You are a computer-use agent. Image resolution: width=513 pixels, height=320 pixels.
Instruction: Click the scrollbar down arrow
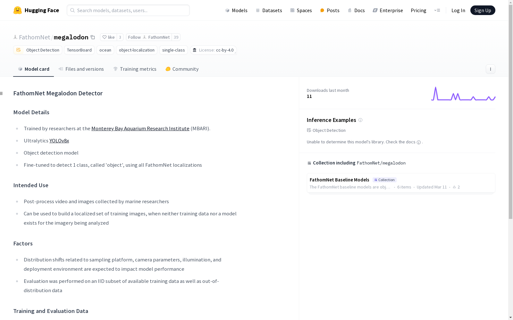coord(510,317)
